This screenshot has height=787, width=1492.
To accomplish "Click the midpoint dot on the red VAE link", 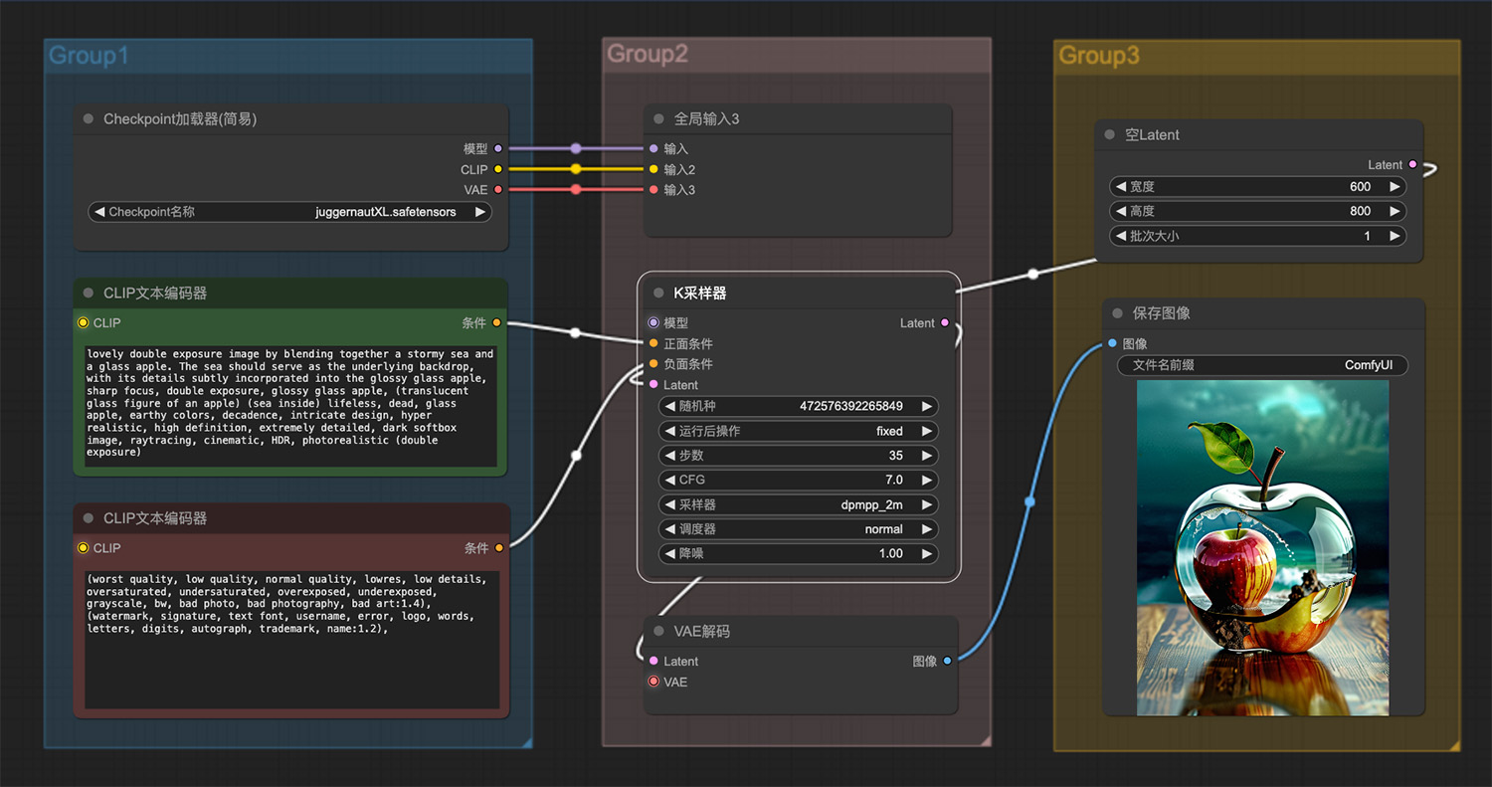I will pos(575,189).
